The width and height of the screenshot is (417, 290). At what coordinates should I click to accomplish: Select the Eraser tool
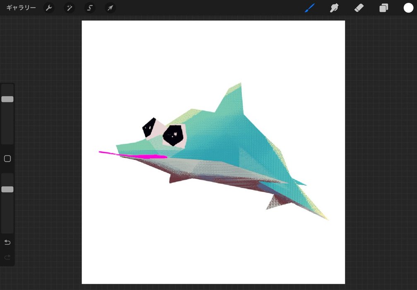(359, 8)
